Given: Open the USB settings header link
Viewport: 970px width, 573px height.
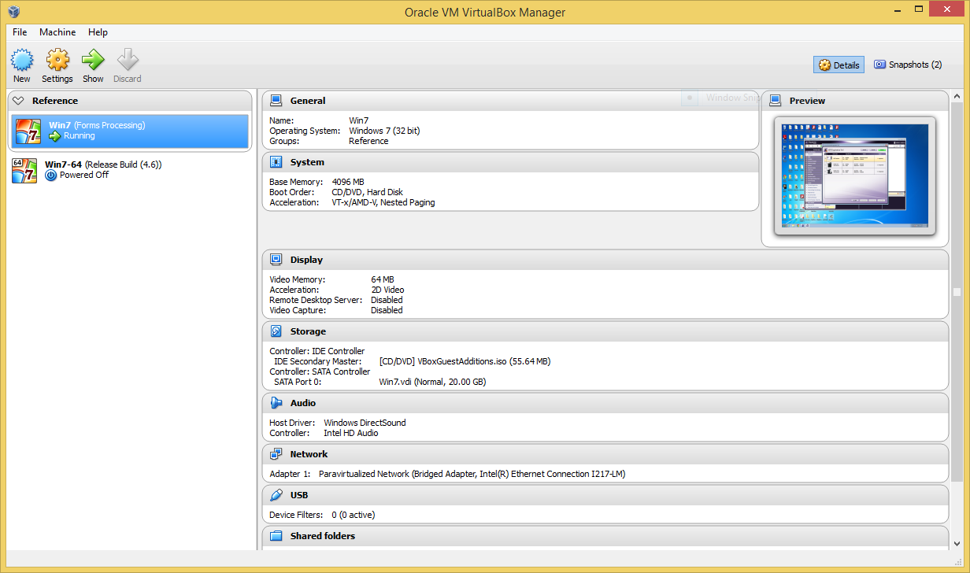Looking at the screenshot, I should point(299,495).
